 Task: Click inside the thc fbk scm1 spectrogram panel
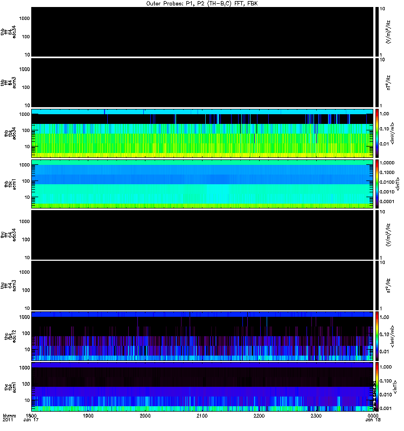tap(202, 387)
